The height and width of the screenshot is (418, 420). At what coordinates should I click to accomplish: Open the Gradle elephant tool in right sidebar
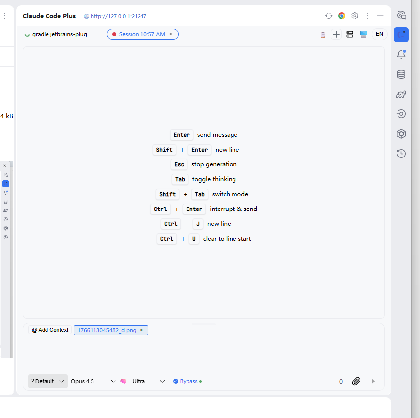[x=401, y=94]
